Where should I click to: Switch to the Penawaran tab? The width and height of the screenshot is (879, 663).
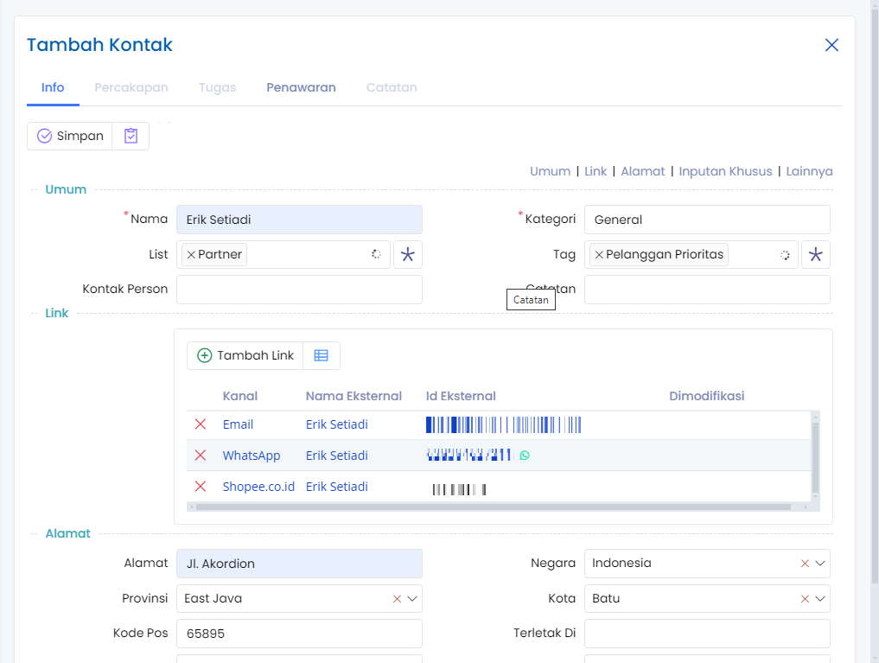pos(301,87)
